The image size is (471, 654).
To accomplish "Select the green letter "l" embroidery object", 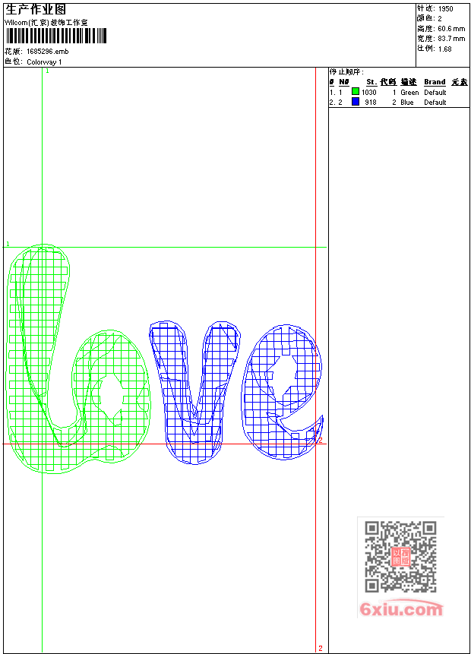I will tap(39, 359).
